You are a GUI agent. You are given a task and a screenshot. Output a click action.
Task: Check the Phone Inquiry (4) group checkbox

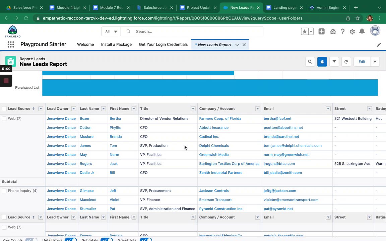pos(4,191)
